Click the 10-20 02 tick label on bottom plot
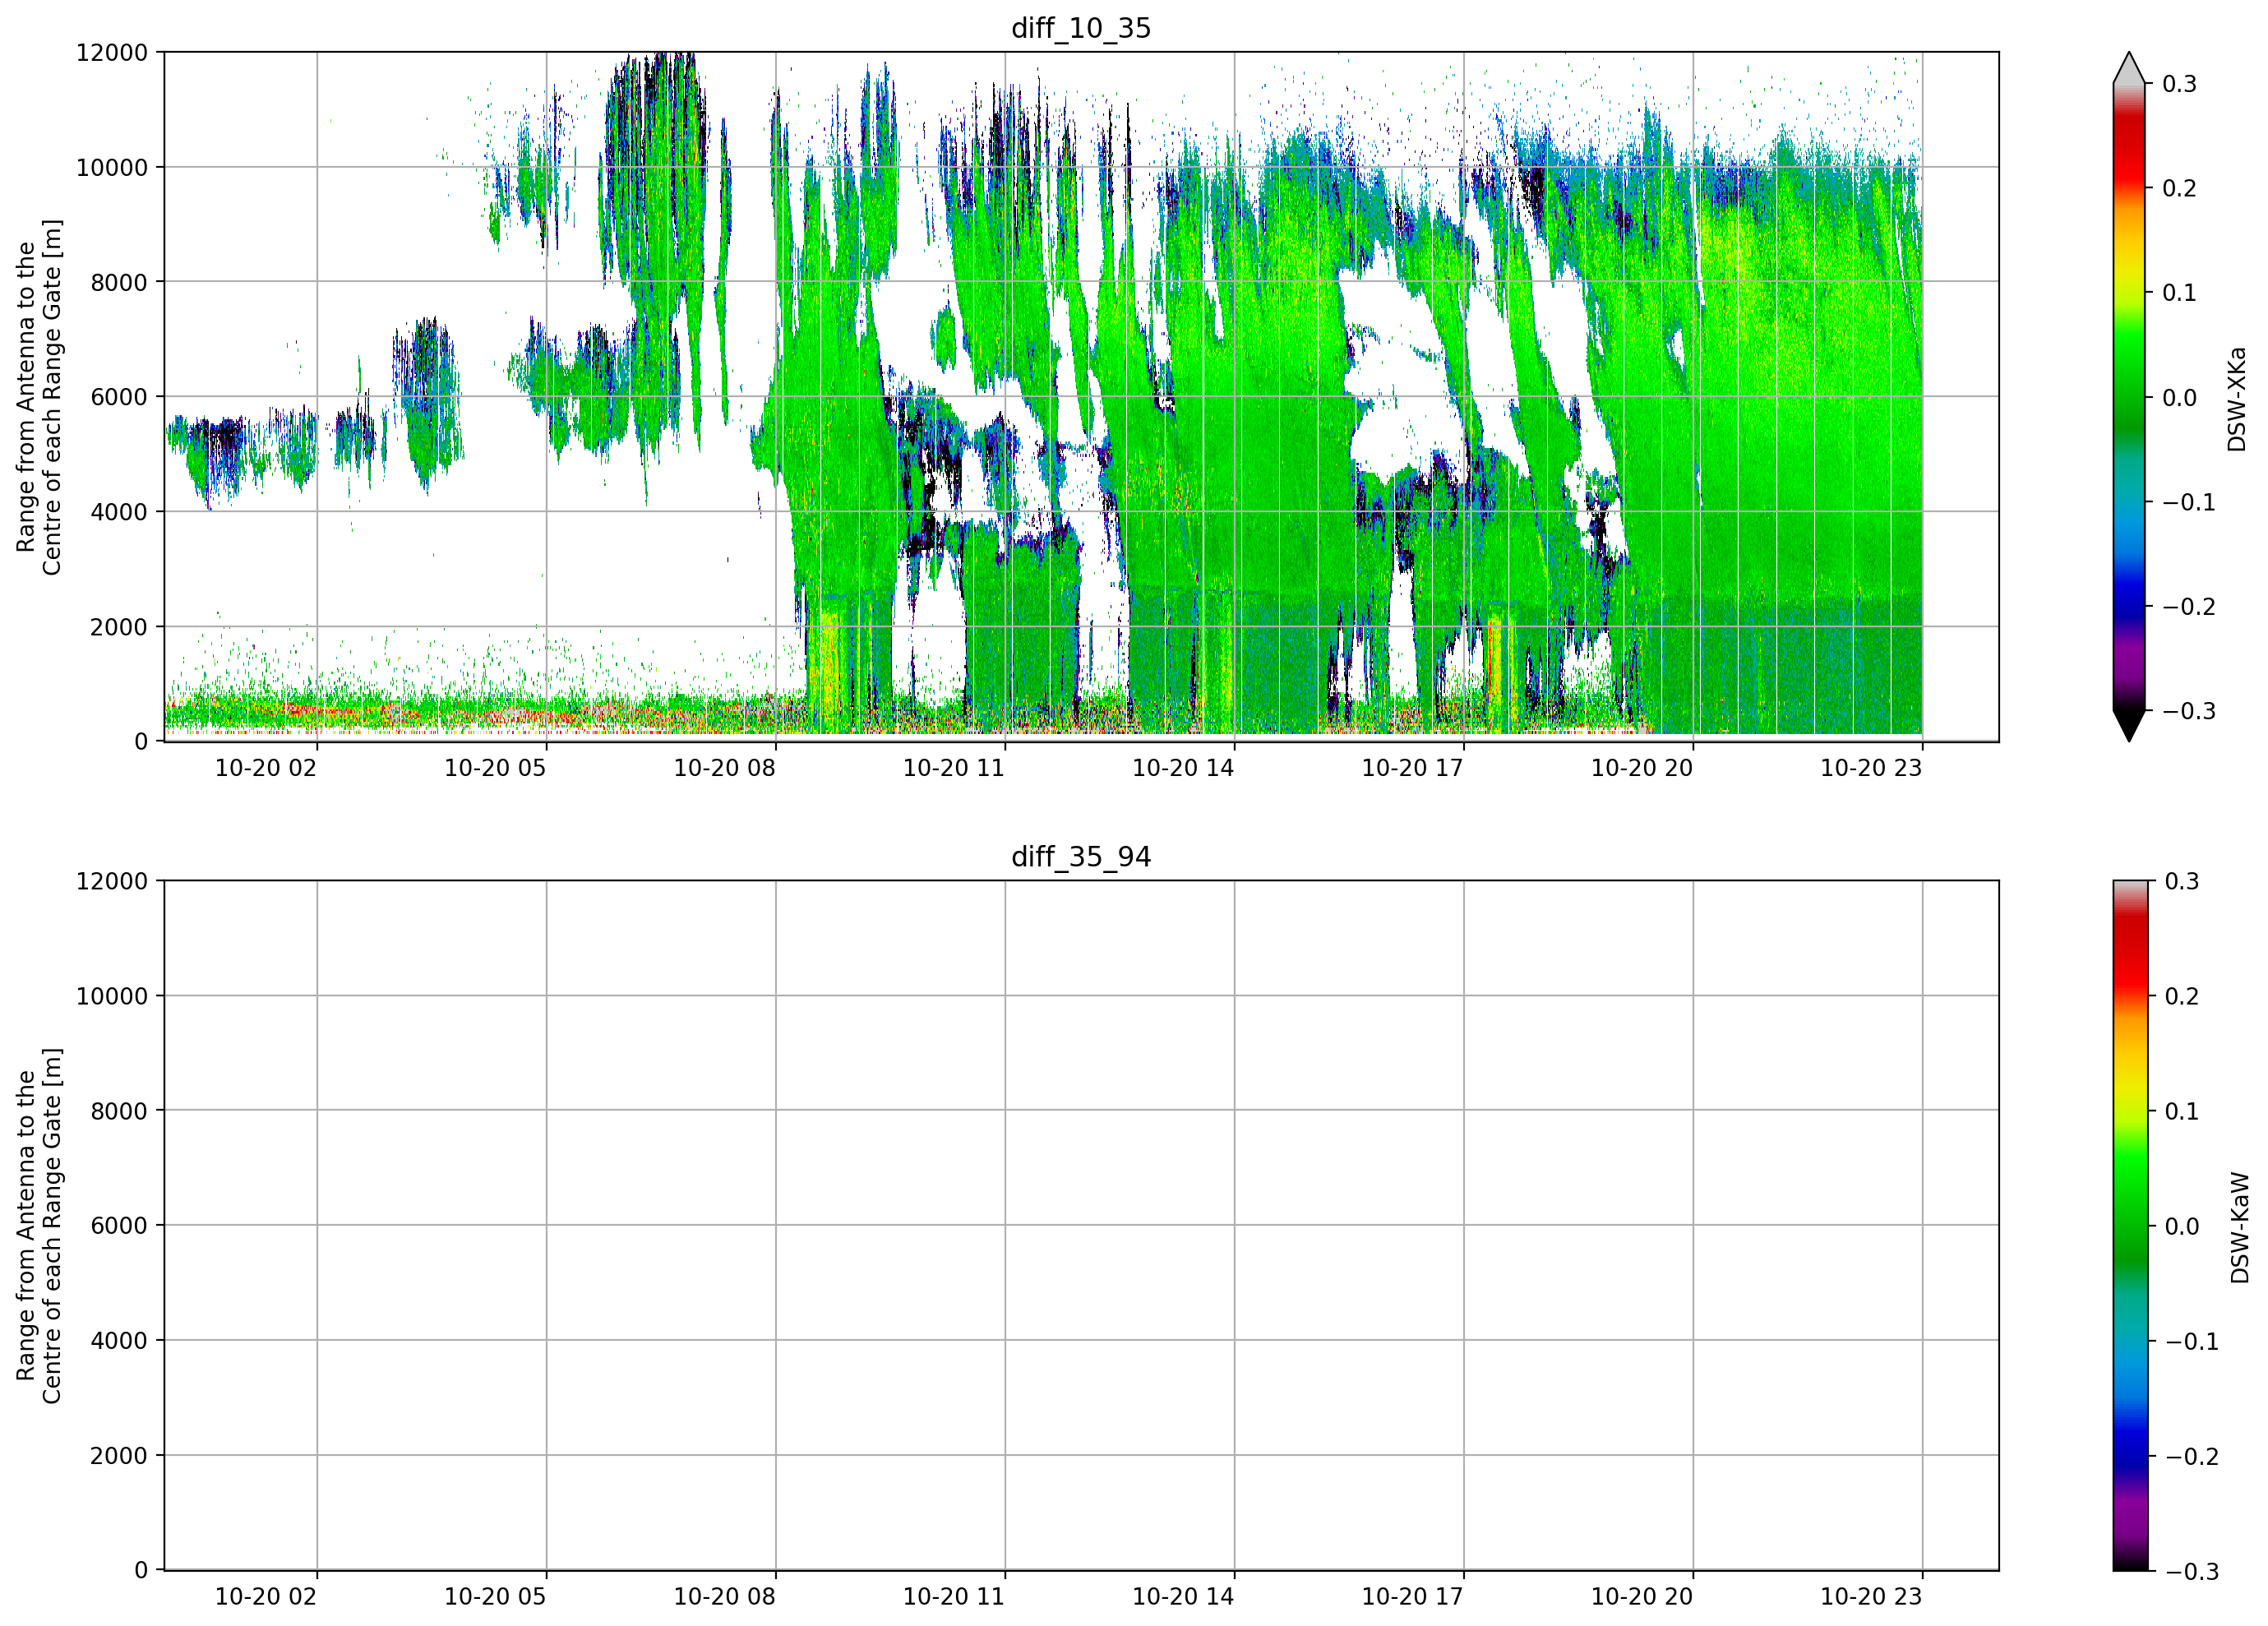This screenshot has height=1626, width=2268. [265, 1596]
